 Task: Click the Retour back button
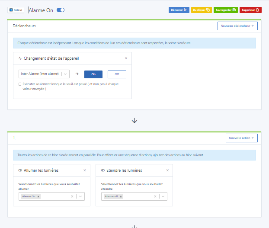[x=16, y=10]
